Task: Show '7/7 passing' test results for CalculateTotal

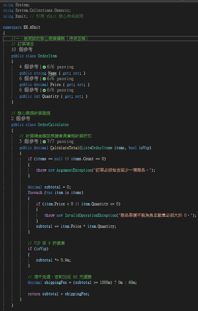Action: [x=60, y=141]
